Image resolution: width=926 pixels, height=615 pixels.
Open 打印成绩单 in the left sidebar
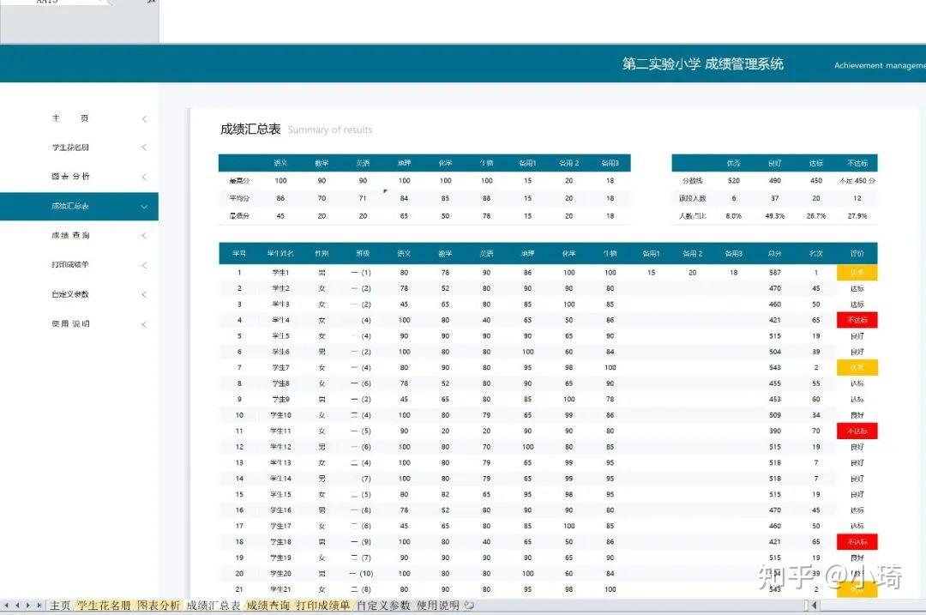click(70, 265)
